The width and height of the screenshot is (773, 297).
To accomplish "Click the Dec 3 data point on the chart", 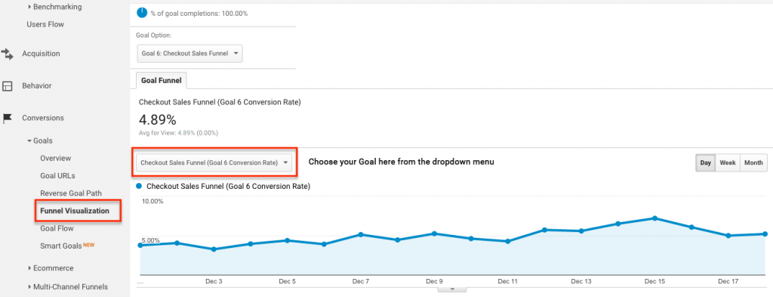I will 214,249.
